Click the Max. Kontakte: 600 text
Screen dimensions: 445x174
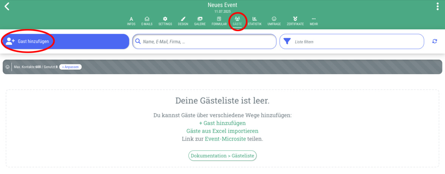click(27, 67)
